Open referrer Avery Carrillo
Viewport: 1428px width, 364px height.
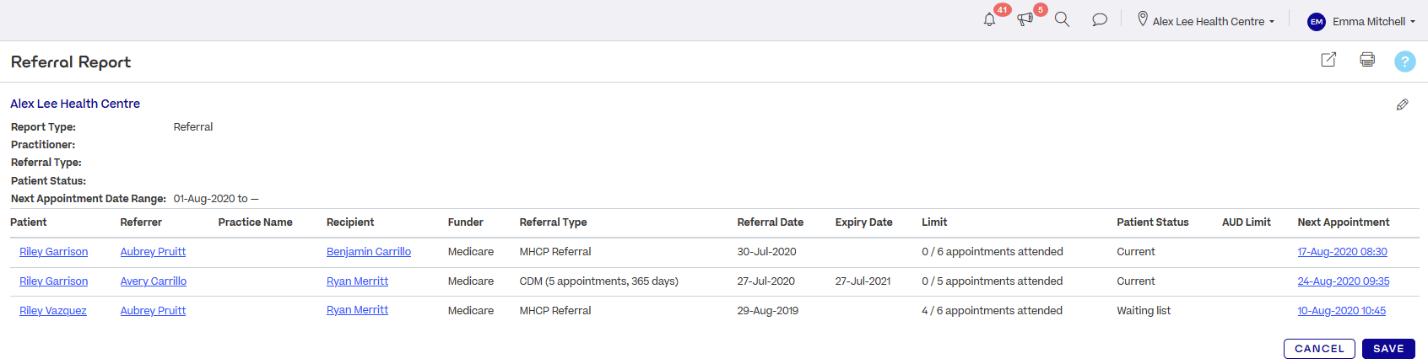point(154,281)
